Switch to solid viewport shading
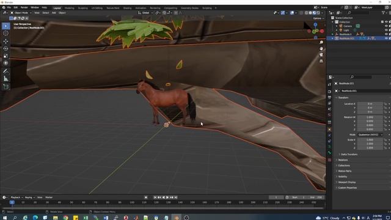 click(310, 13)
